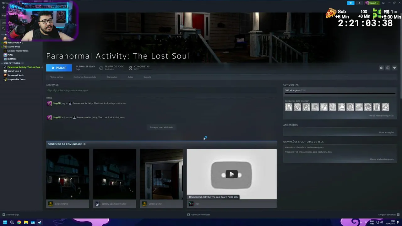402x226 pixels.
Task: Select last achievement triangle icon
Action: (385, 107)
